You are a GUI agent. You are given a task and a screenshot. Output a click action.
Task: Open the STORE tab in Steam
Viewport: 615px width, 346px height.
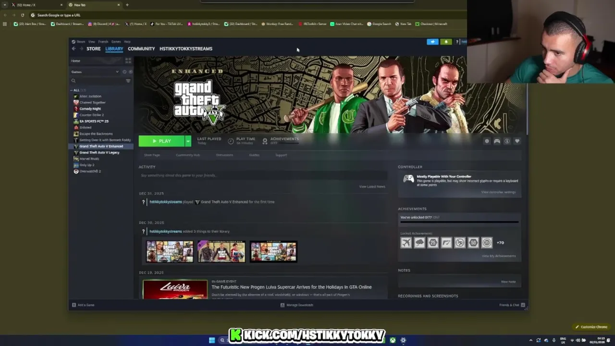(x=93, y=49)
